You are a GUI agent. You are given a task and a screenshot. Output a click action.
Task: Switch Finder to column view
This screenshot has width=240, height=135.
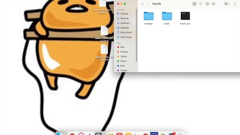click(x=207, y=4)
